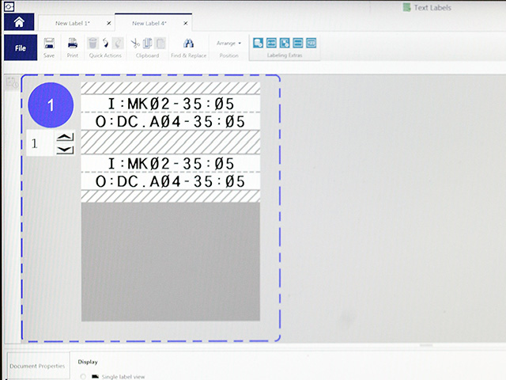Screen dimensions: 506x380
Task: Cut selection with the scissors icon
Action: pyautogui.click(x=135, y=43)
